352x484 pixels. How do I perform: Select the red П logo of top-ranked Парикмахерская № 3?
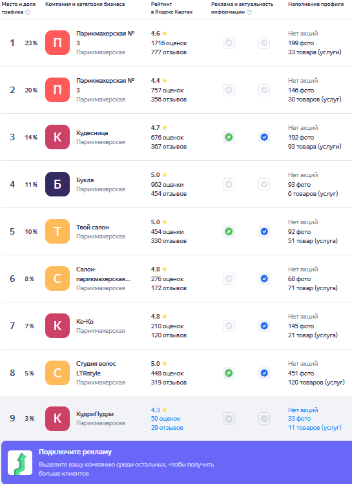[57, 43]
